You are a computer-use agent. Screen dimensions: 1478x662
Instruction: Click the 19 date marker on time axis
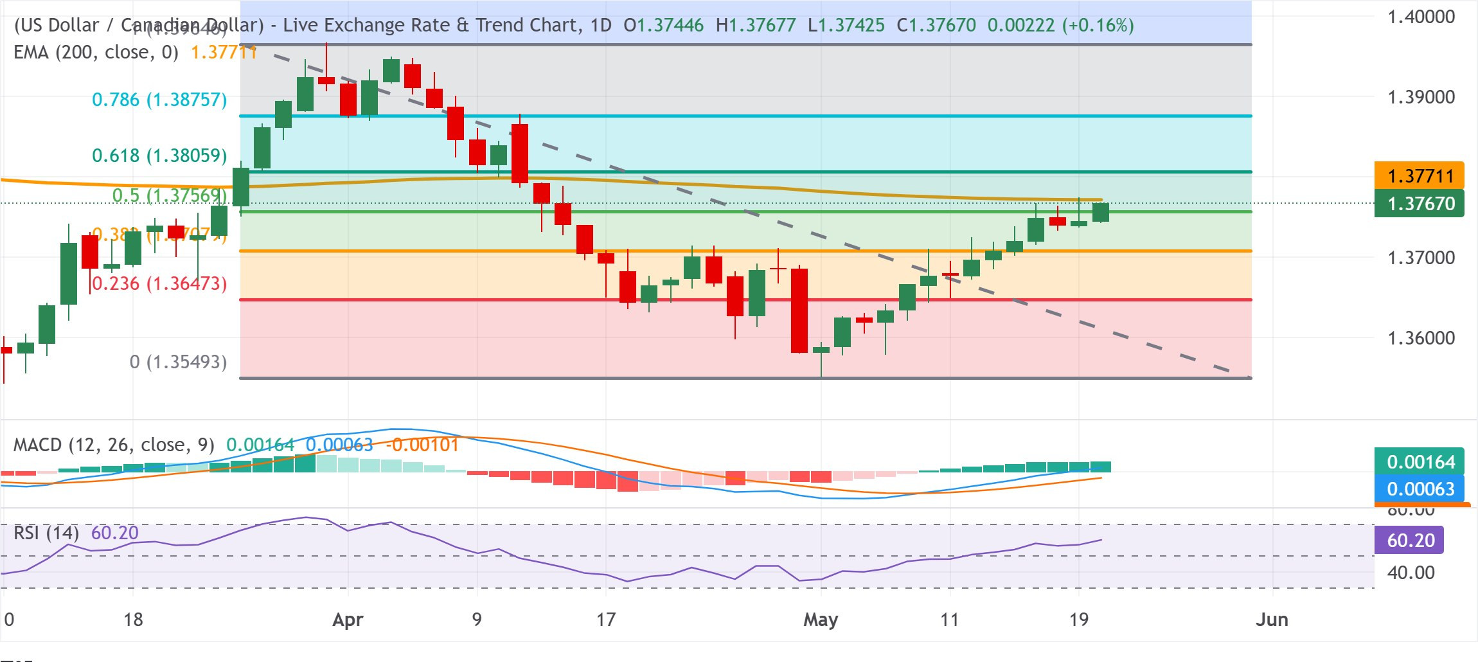1079,620
